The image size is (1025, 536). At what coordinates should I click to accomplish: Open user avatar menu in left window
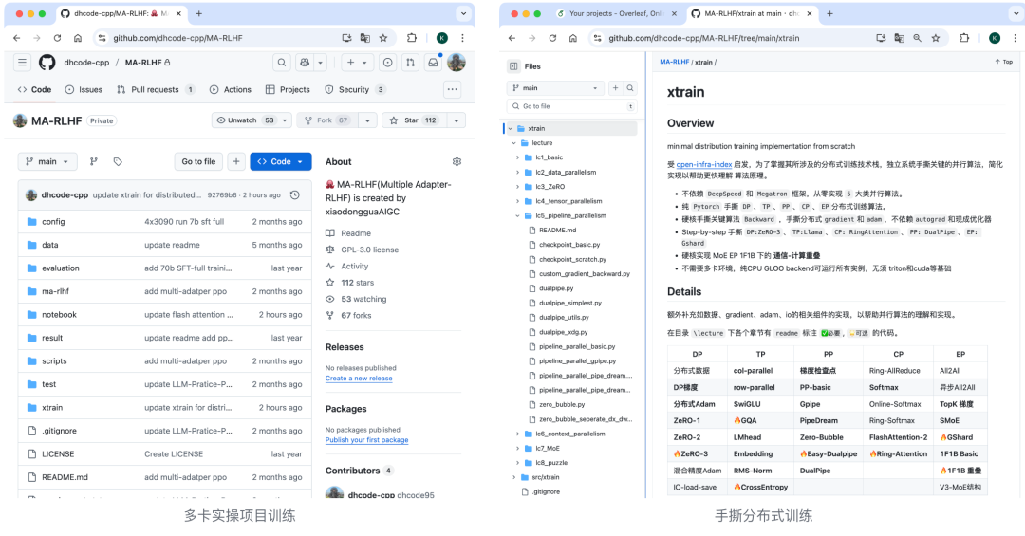pyautogui.click(x=457, y=62)
